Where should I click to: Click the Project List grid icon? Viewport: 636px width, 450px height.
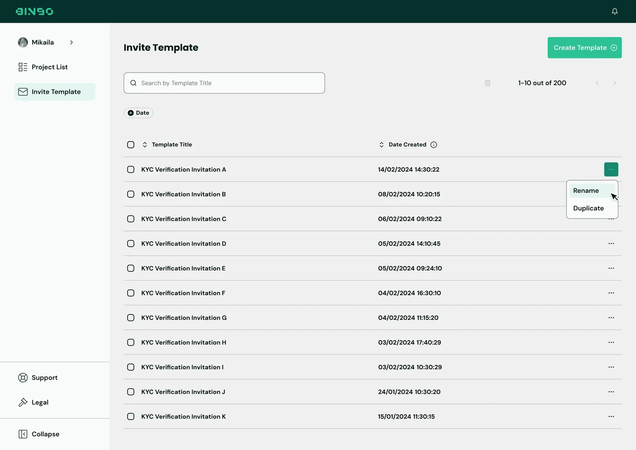point(23,67)
